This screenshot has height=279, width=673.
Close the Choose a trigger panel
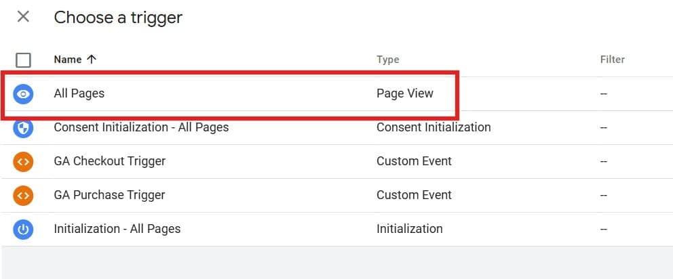(x=23, y=17)
